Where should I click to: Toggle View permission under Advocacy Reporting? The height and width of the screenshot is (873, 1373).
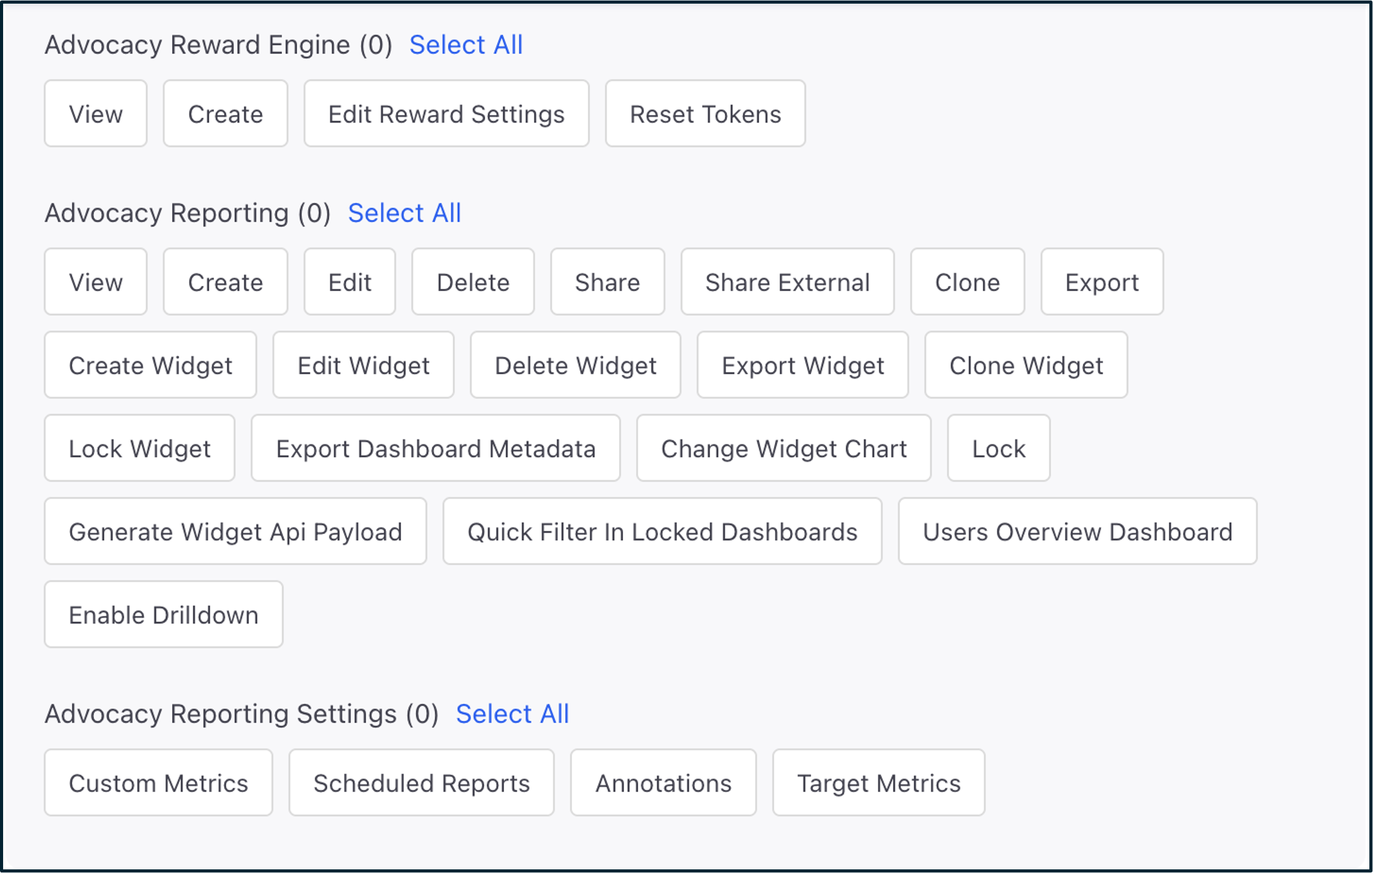(96, 282)
